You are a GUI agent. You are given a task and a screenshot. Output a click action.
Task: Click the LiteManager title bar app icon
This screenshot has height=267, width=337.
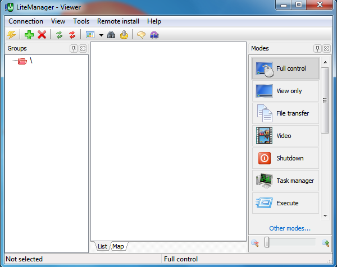(9, 7)
